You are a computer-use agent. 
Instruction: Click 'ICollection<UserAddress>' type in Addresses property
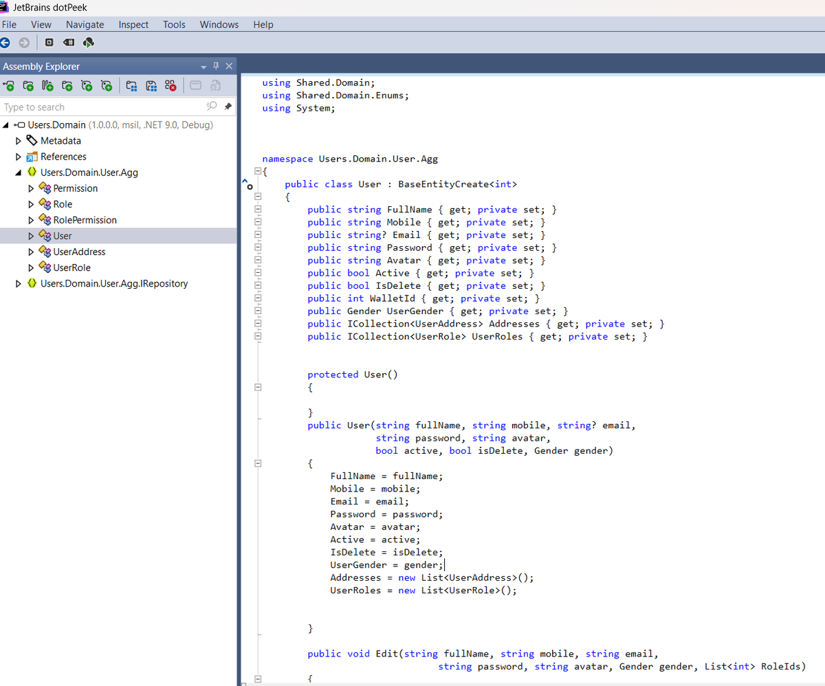(415, 324)
